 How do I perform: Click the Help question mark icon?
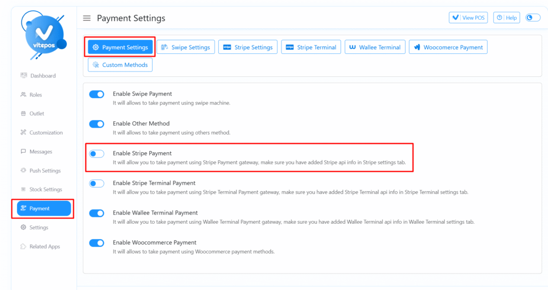click(499, 18)
